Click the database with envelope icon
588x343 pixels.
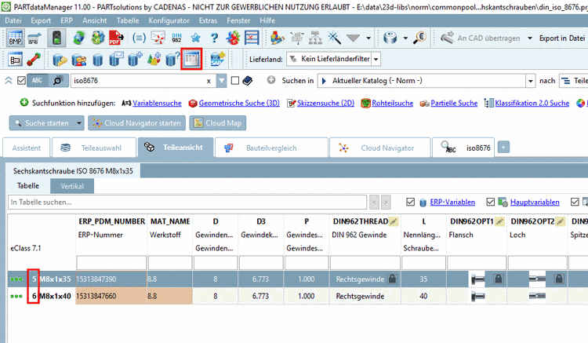click(116, 60)
